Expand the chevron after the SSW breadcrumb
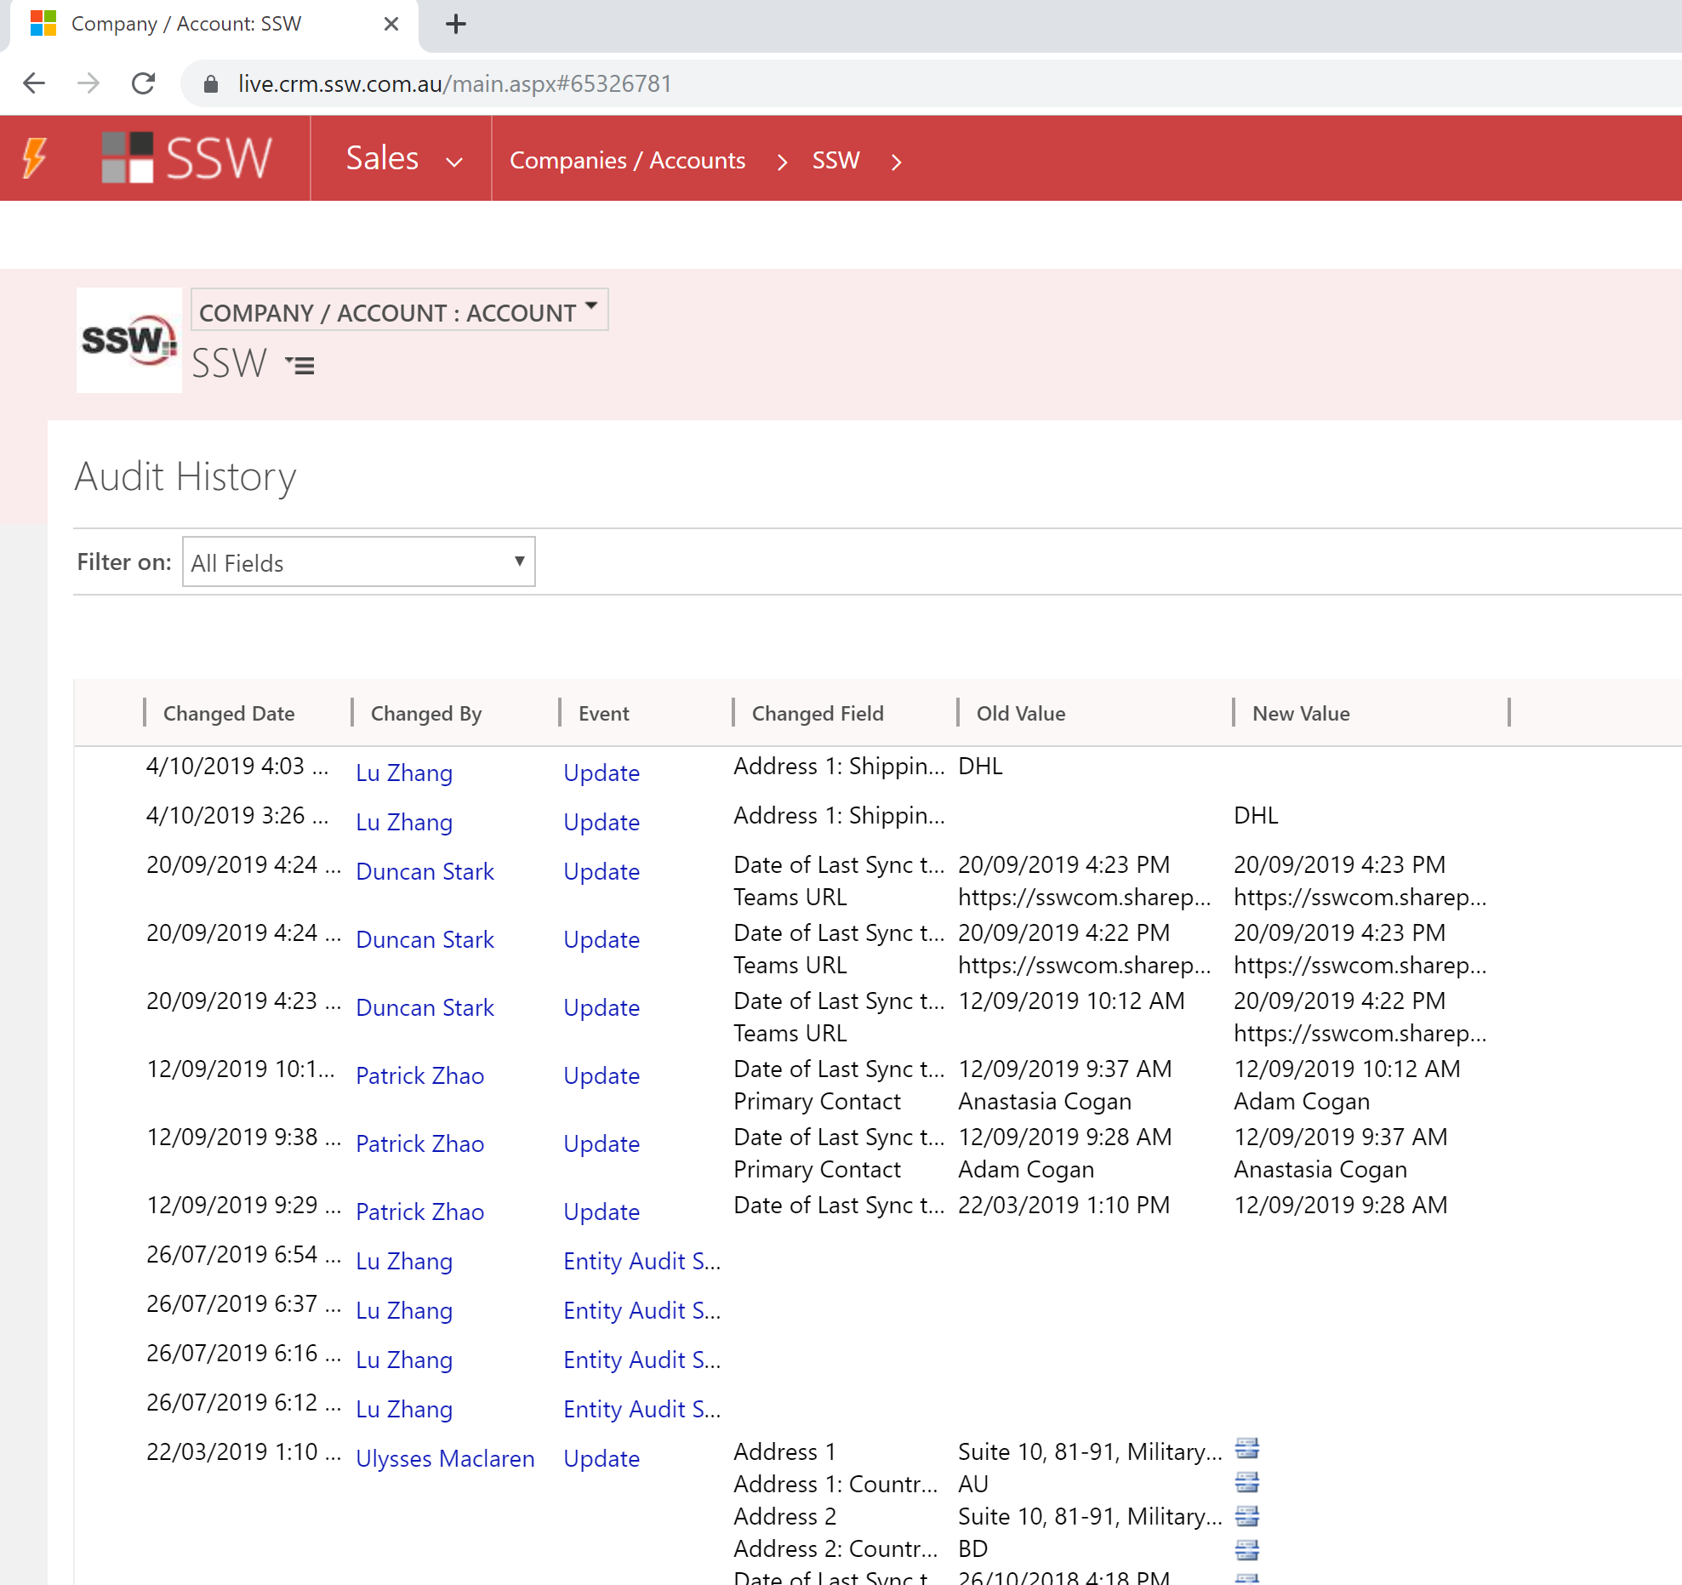Image resolution: width=1682 pixels, height=1585 pixels. (x=896, y=162)
